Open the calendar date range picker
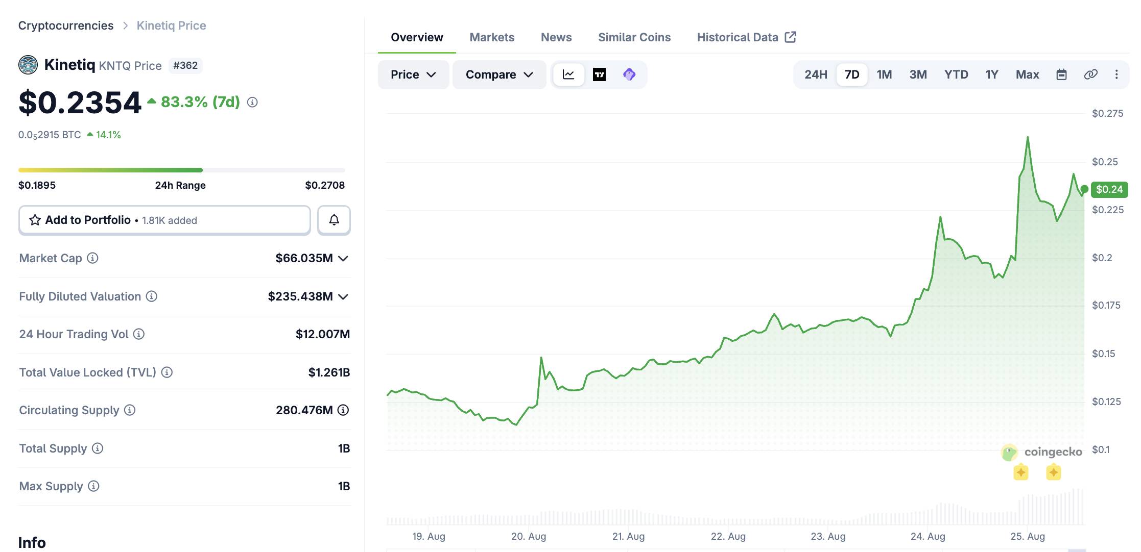Viewport: 1141px width, 552px height. pos(1061,74)
